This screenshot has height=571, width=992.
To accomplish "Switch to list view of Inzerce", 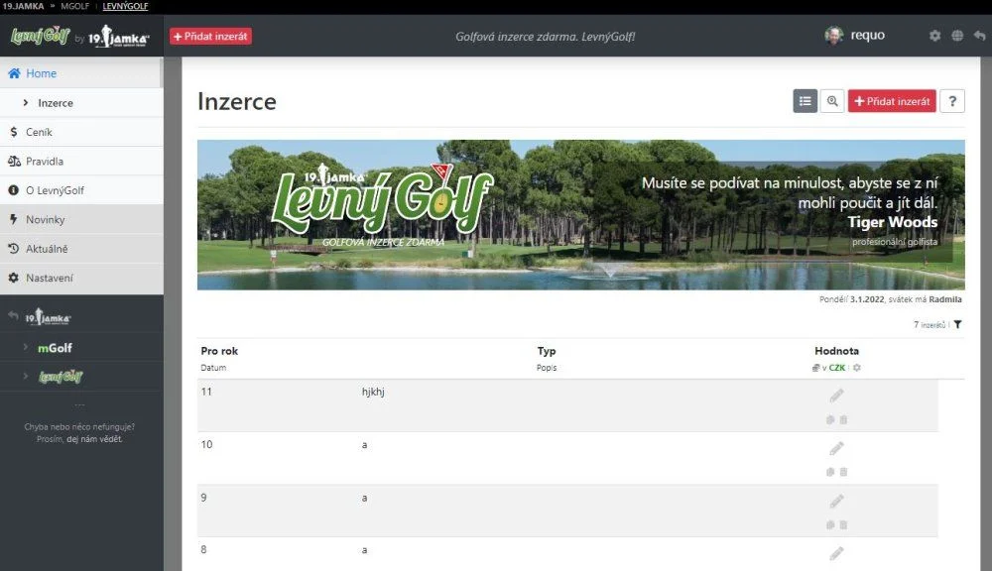I will [805, 101].
